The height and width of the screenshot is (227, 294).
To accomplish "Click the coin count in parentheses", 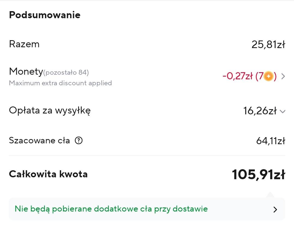I will tap(266, 76).
